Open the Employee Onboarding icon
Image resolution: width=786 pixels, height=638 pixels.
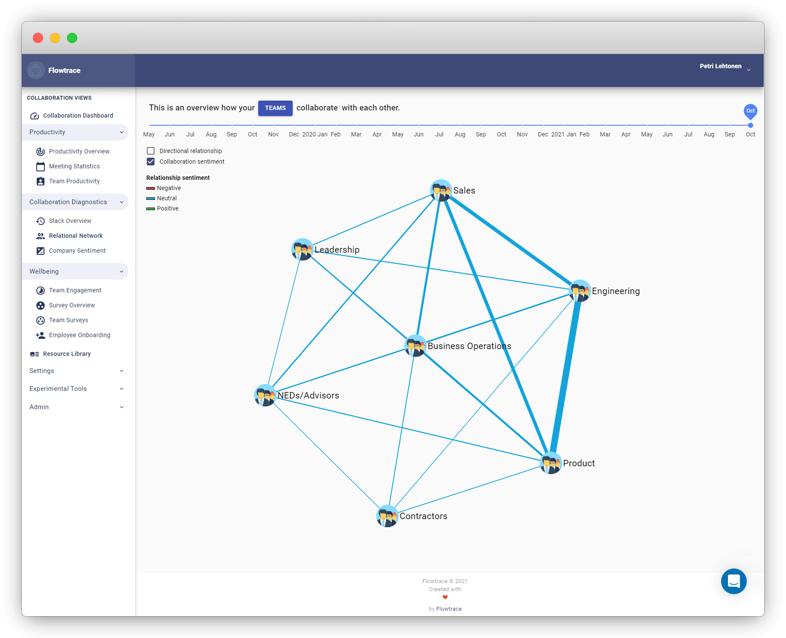click(x=40, y=335)
